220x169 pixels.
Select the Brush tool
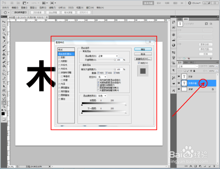click(x=4, y=50)
